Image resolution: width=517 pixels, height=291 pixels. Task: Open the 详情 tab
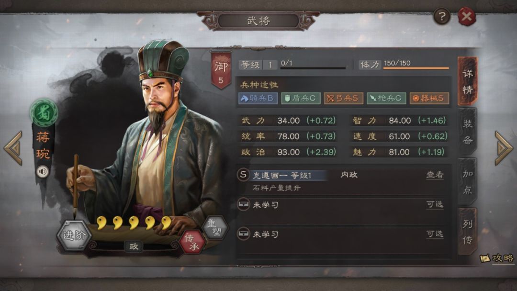click(468, 81)
